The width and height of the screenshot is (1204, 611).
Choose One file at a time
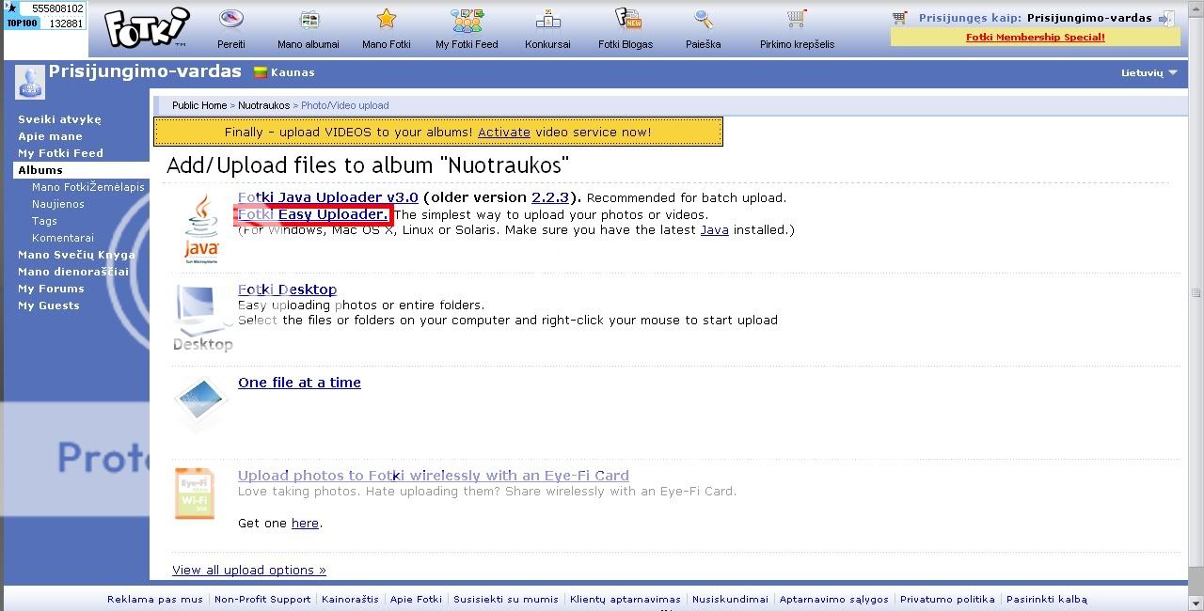(299, 383)
